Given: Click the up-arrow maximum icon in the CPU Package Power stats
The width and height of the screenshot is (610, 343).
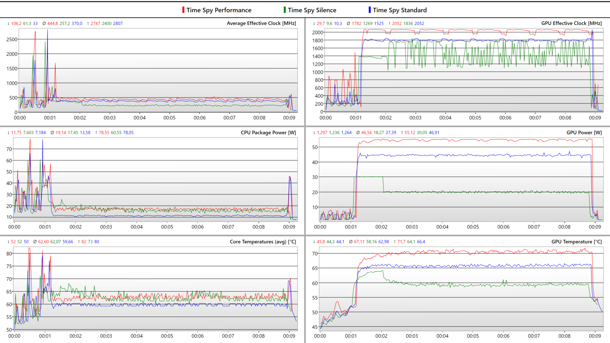Looking at the screenshot, I should tap(96, 133).
